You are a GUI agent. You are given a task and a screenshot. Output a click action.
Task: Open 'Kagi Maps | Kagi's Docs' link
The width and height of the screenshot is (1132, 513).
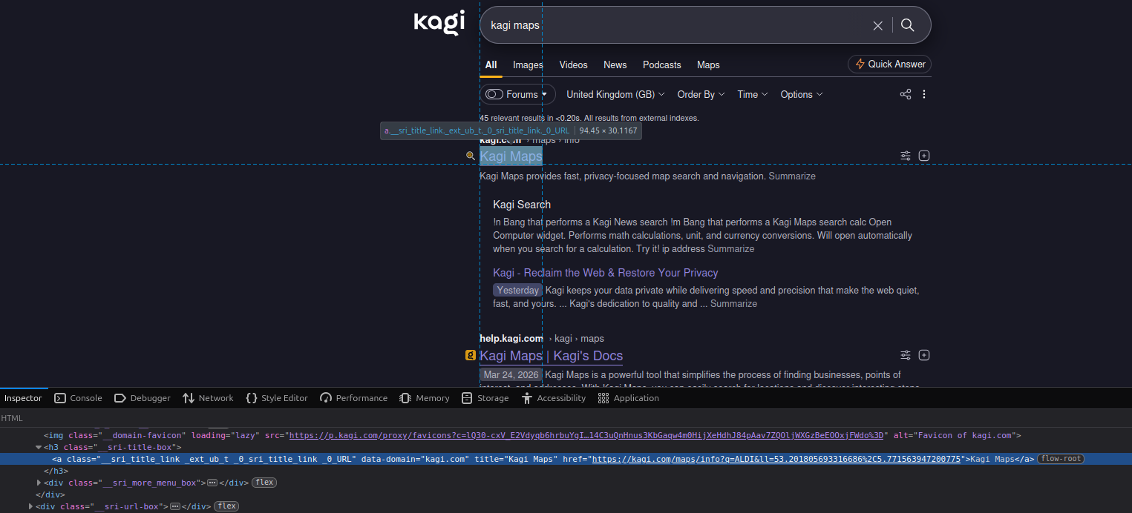click(x=551, y=356)
